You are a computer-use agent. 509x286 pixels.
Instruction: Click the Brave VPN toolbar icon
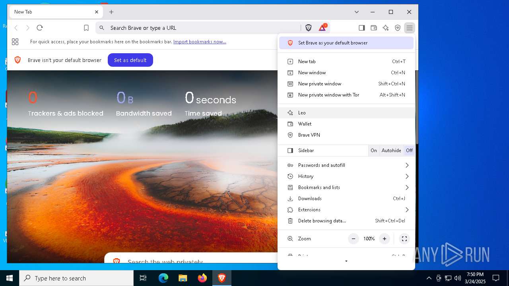(x=398, y=28)
